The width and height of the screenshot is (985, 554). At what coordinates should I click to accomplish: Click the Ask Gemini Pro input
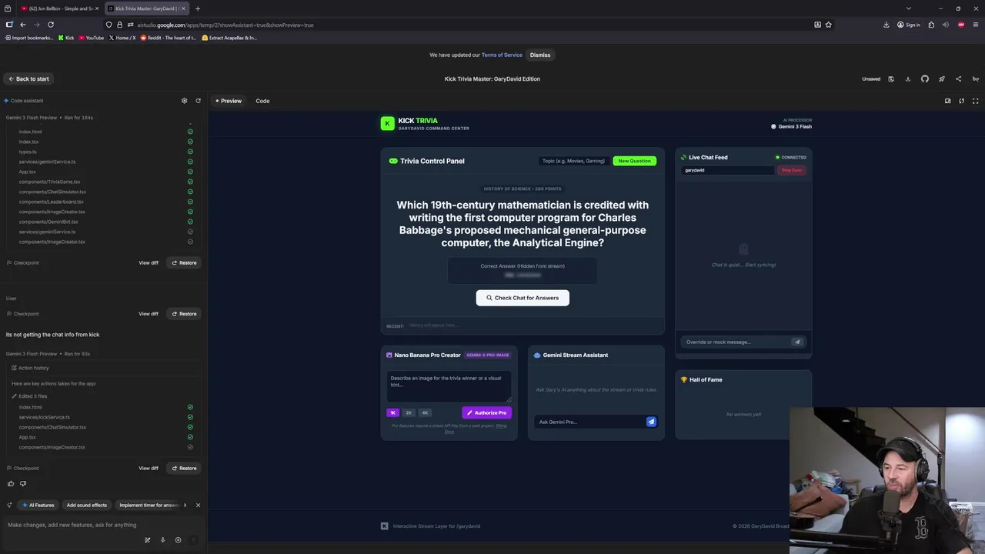tap(590, 422)
